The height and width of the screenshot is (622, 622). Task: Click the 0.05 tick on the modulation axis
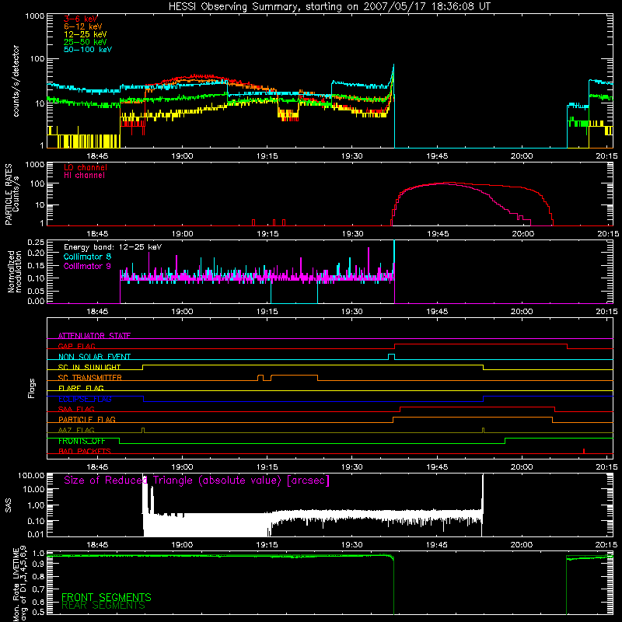pyautogui.click(x=36, y=292)
